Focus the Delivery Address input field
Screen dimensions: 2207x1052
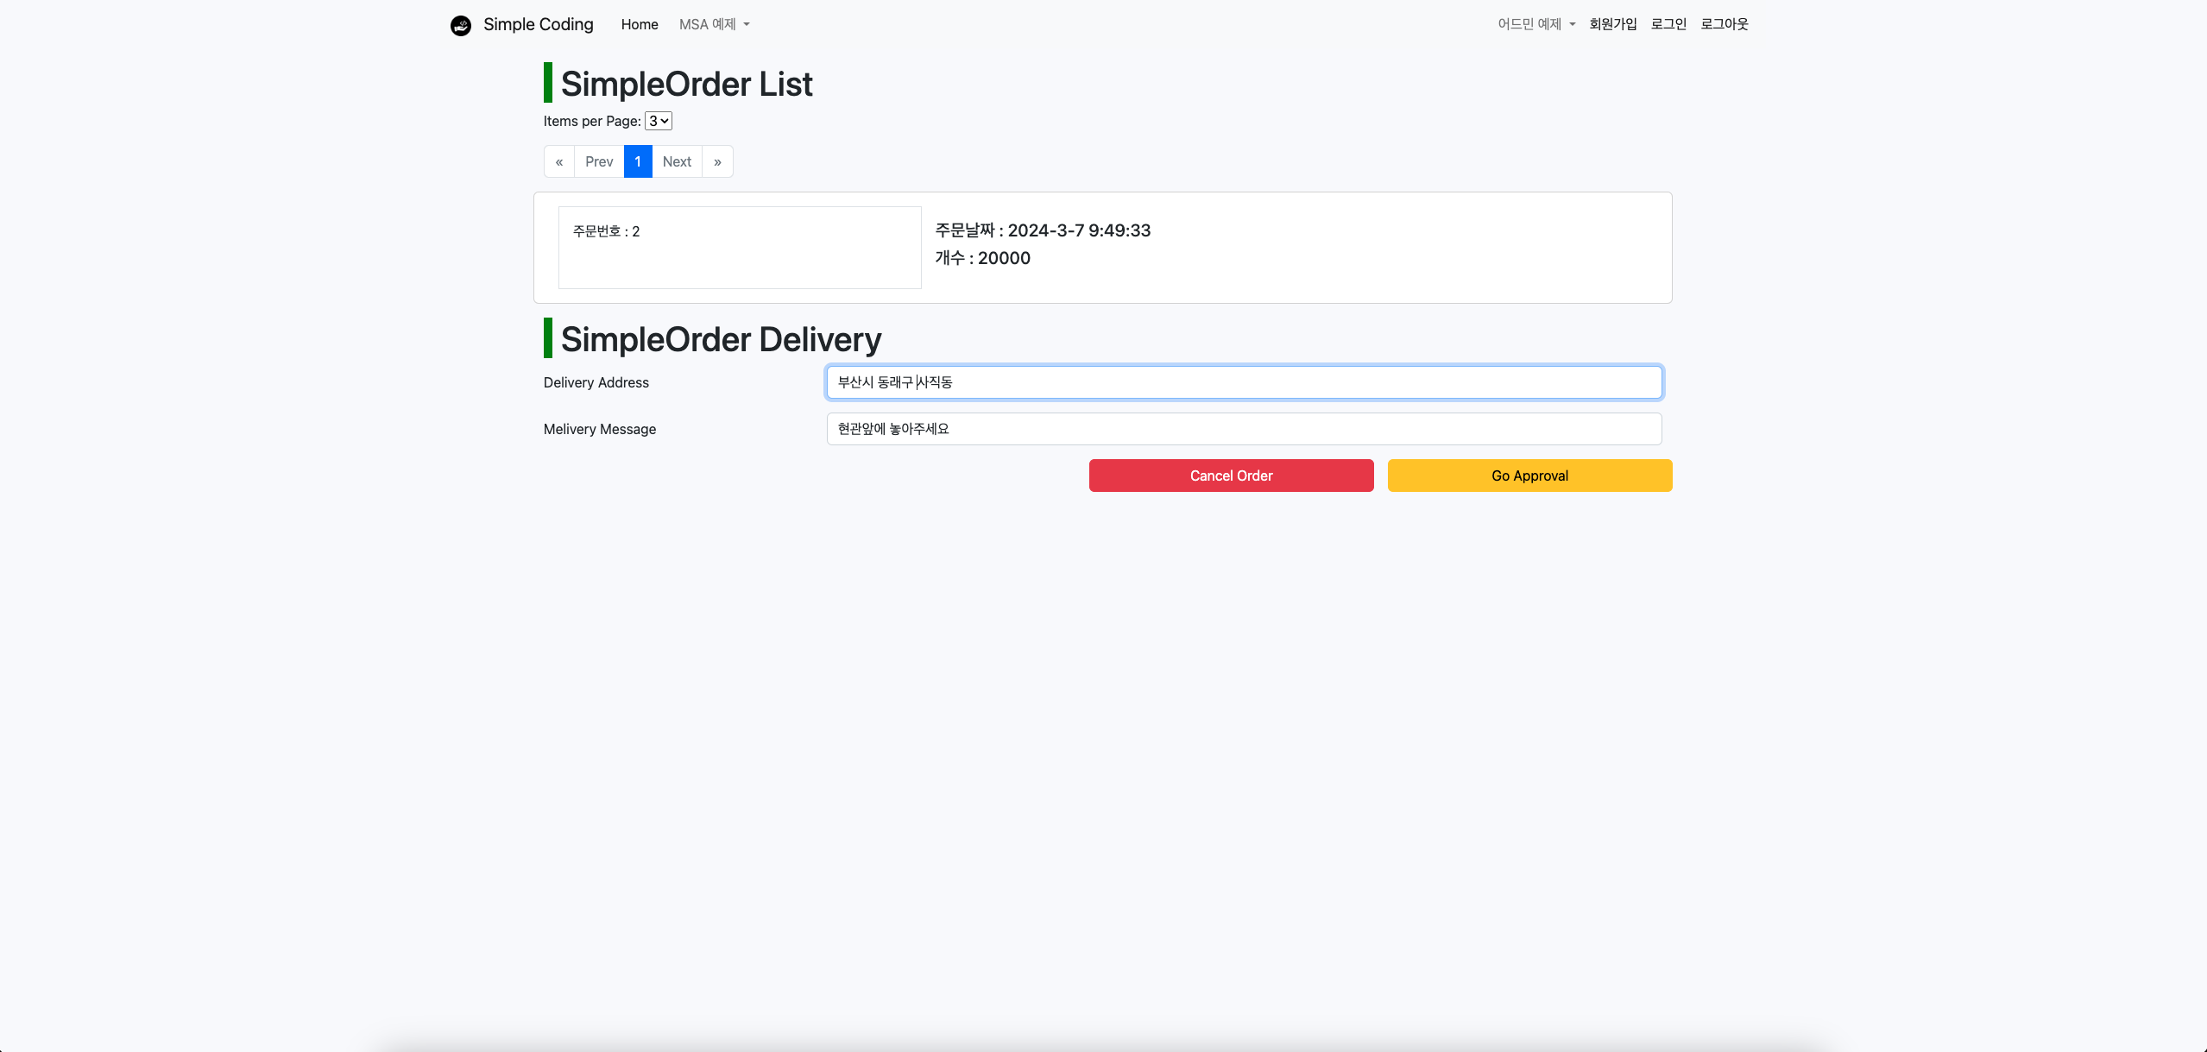pyautogui.click(x=1243, y=382)
